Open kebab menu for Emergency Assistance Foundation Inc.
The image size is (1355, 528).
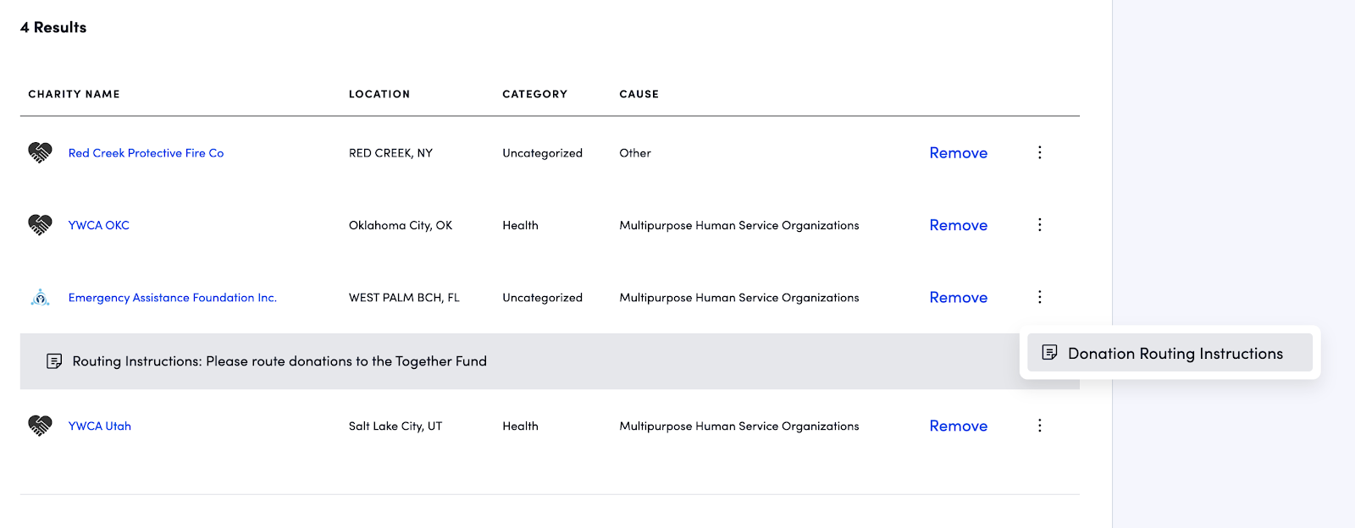point(1039,297)
